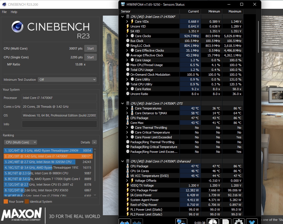
Task: Click the HWiNFO64 icon in the title bar
Action: click(123, 4)
